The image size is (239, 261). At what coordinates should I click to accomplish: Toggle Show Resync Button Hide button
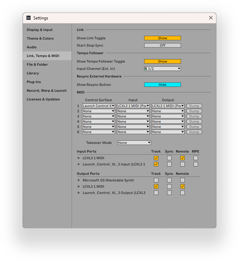(x=163, y=85)
